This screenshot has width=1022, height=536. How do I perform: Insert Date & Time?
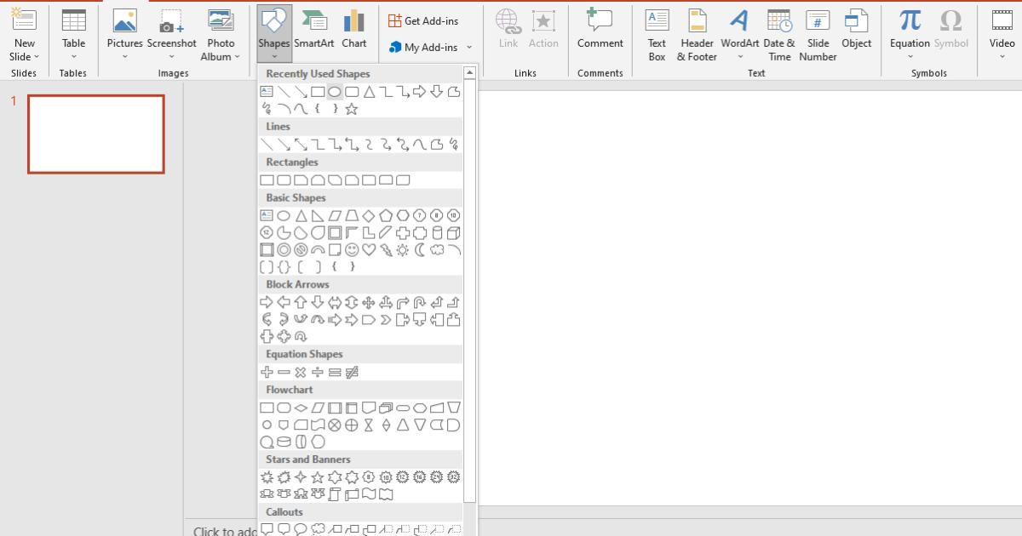779,34
